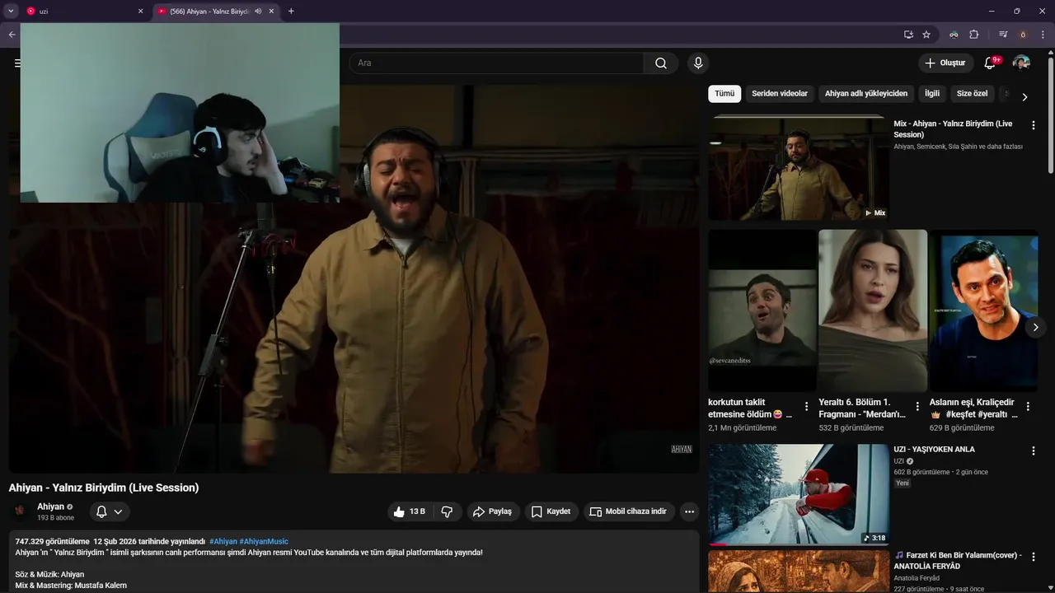The height and width of the screenshot is (593, 1055).
Task: Advance the shorts shelf with next arrow
Action: tap(1035, 327)
